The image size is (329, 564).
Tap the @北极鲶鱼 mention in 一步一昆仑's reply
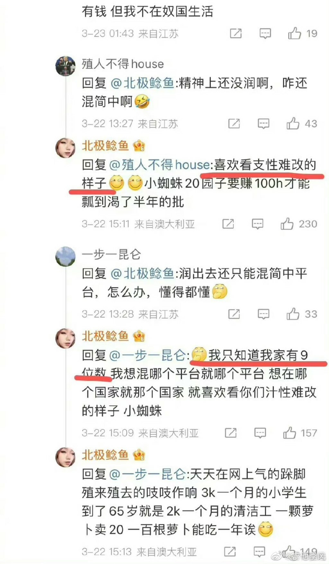point(142,273)
